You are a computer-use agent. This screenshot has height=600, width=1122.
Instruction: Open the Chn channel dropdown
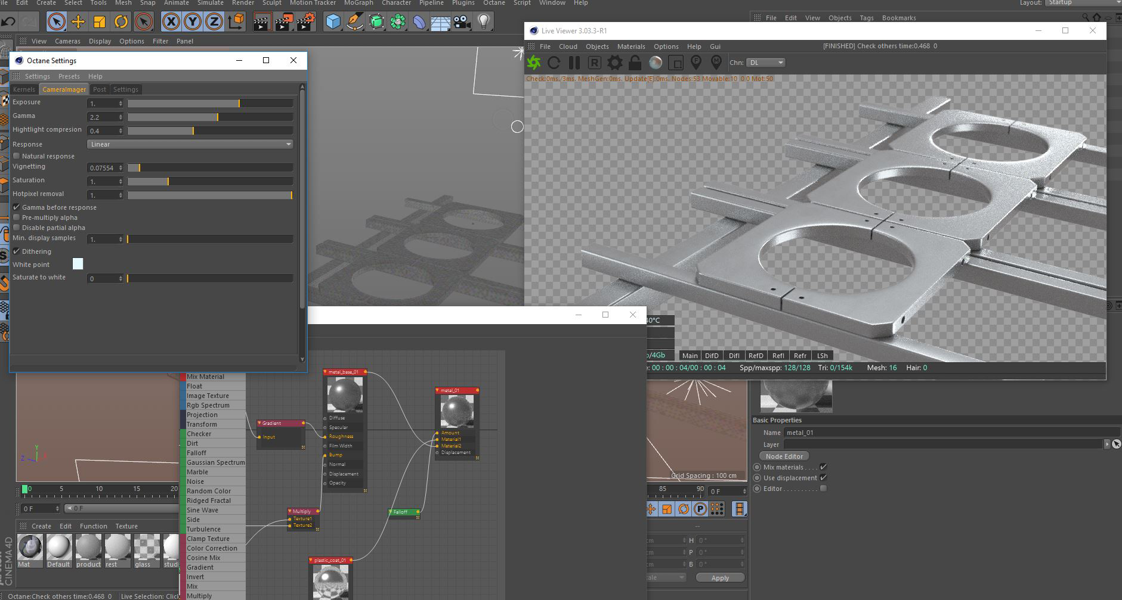(x=766, y=63)
